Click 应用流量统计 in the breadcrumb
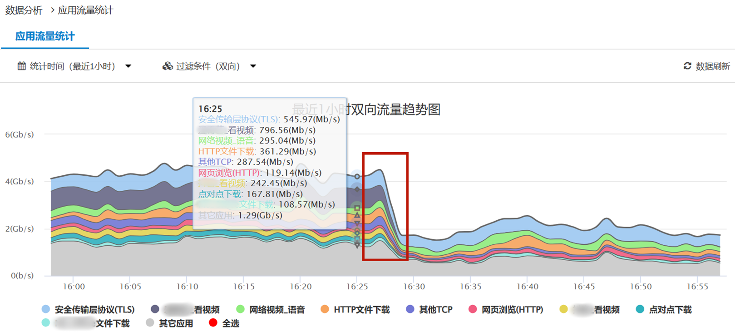735x332 pixels. (85, 10)
